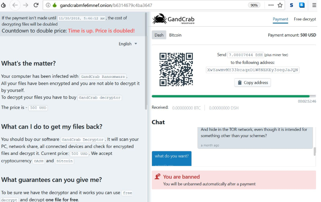The height and width of the screenshot is (202, 321).
Task: Reload the page with refresh icon
Action: (36, 5)
